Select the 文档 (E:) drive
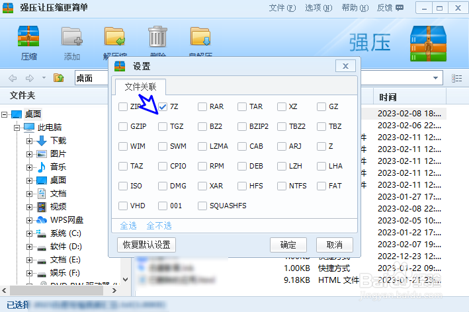Image resolution: width=469 pixels, height=312 pixels. 65,260
